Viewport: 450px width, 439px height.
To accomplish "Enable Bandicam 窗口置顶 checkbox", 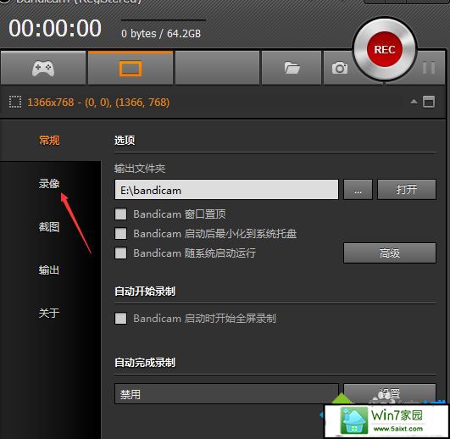I will (120, 214).
